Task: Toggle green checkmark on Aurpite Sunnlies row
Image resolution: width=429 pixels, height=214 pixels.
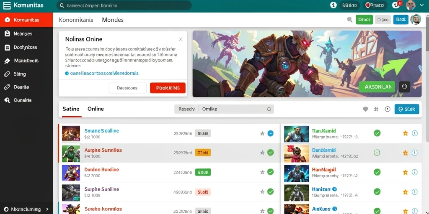Action: (270, 153)
